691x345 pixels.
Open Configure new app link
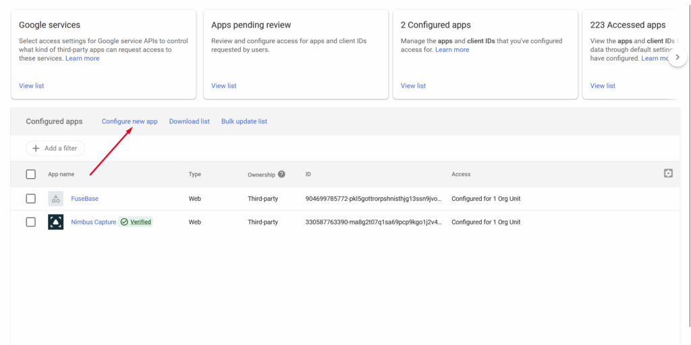[130, 121]
